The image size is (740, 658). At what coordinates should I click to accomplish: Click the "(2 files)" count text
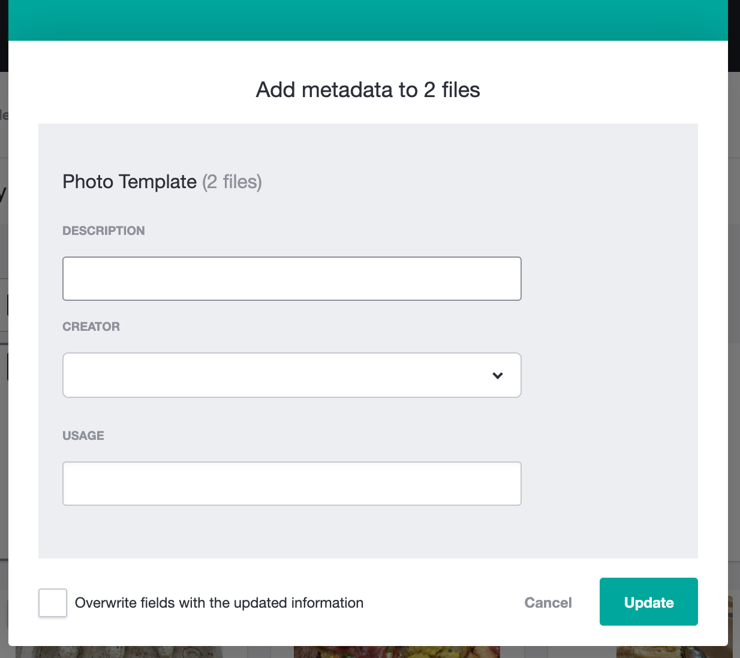[x=232, y=182]
